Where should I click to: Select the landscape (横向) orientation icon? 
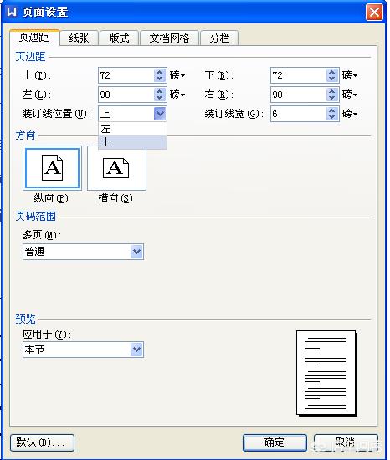click(116, 168)
